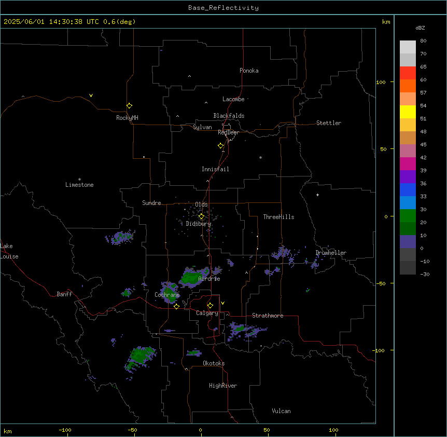Click the Blackfalds city label
The image size is (447, 437).
[229, 116]
